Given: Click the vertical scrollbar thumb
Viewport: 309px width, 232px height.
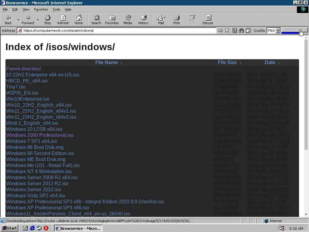Looking at the screenshot, I should tap(306, 95).
